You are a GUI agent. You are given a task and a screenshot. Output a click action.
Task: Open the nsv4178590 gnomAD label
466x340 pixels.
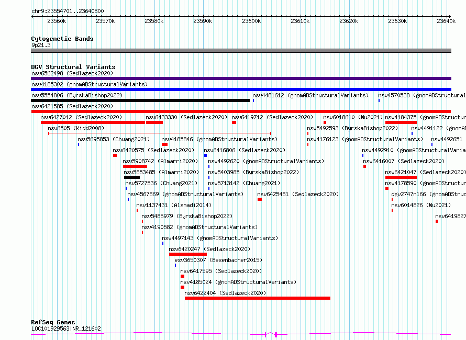[425, 183]
